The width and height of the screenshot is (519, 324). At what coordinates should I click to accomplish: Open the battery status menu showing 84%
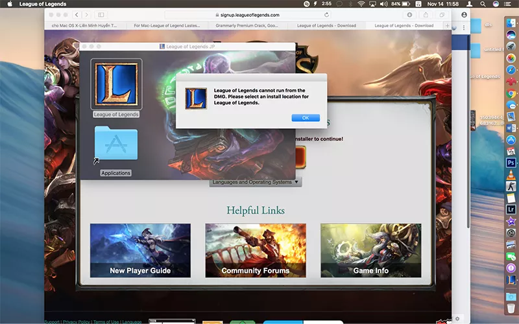coord(401,4)
